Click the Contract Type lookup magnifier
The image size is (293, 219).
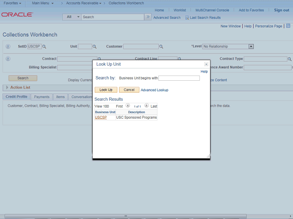click(289, 59)
